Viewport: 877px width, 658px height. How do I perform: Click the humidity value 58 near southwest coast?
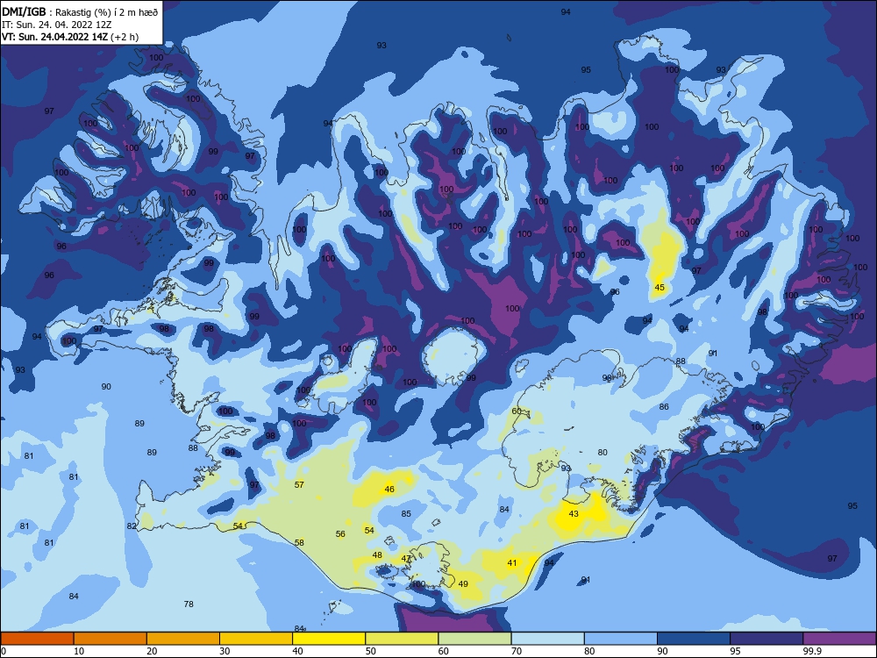pyautogui.click(x=299, y=543)
